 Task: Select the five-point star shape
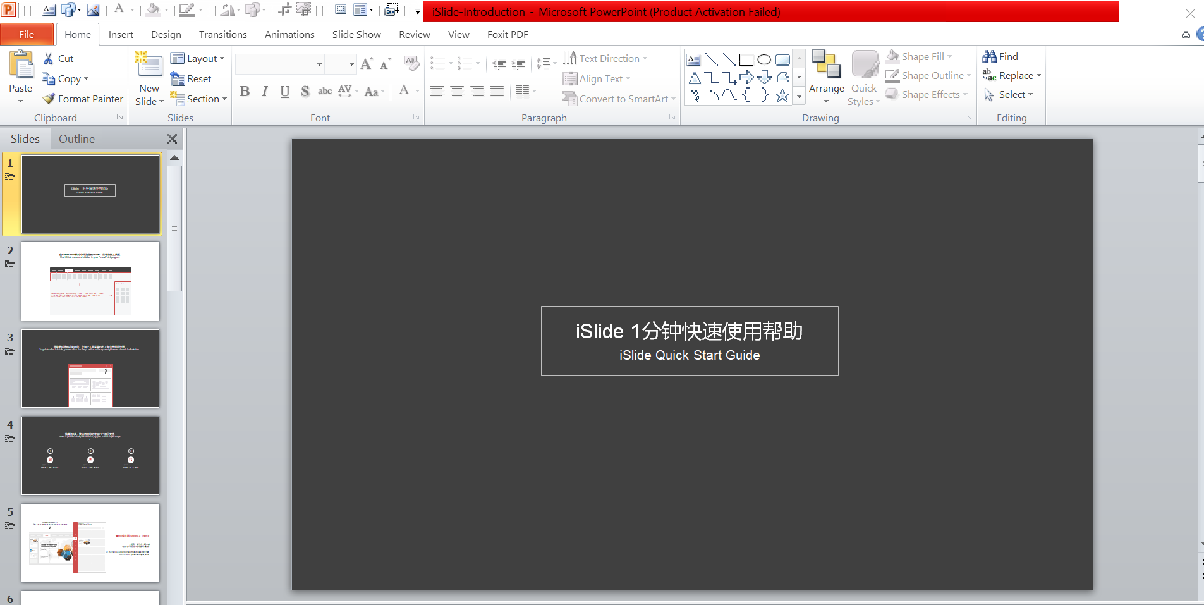pyautogui.click(x=782, y=95)
